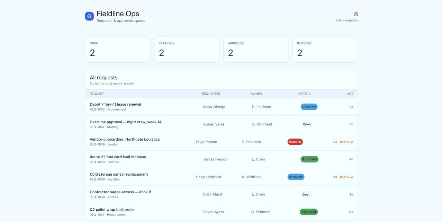Open Vendor onboarding: Northgate Logistics request

(221, 142)
